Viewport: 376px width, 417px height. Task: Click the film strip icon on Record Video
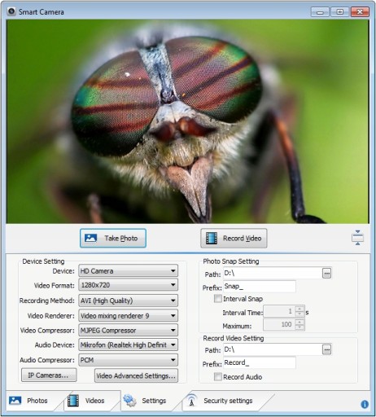tap(212, 238)
